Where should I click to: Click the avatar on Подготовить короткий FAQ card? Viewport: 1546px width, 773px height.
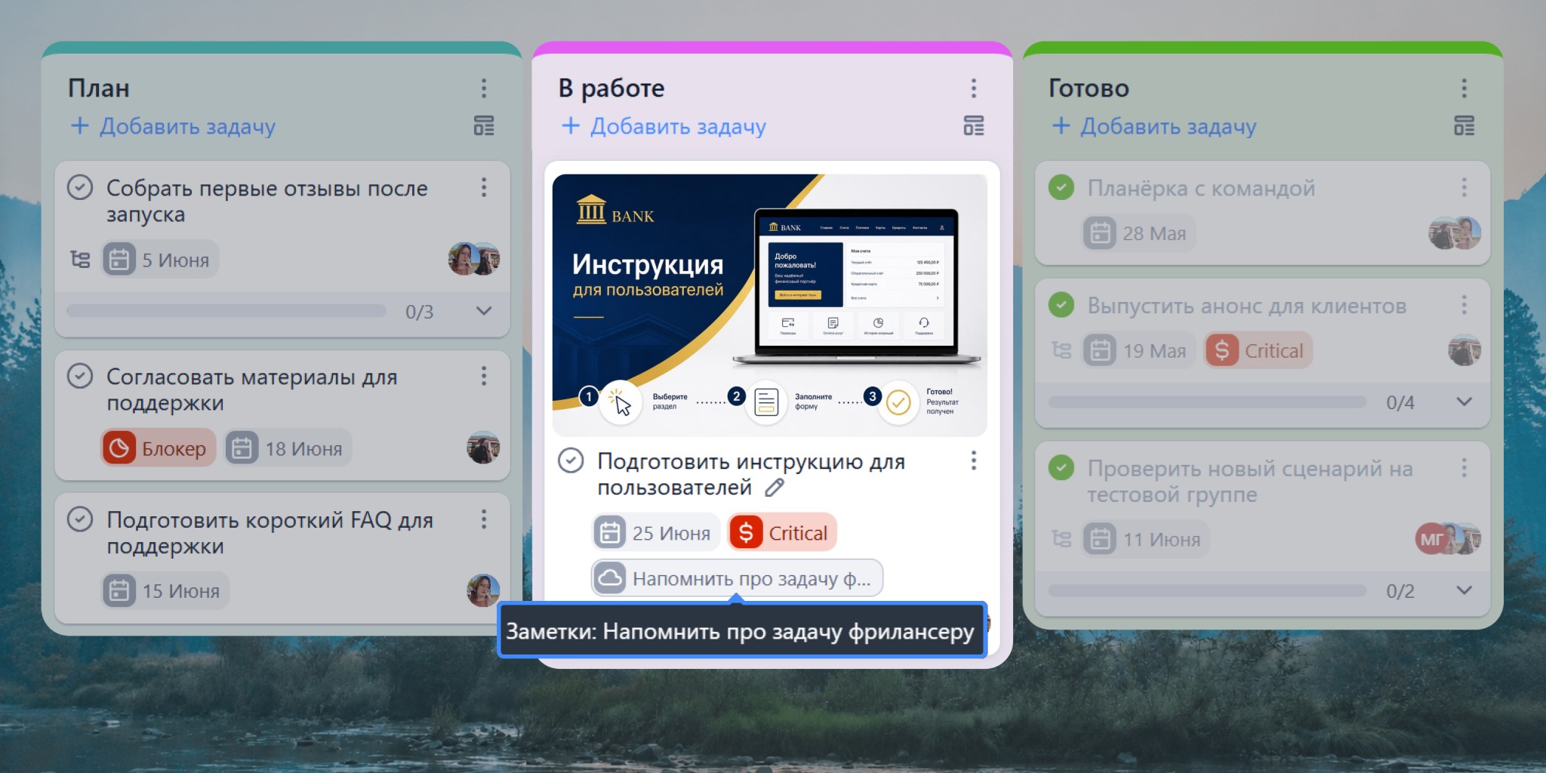point(483,590)
